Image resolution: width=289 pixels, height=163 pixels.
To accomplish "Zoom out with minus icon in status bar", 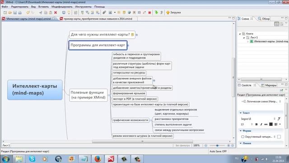I will tap(206, 145).
